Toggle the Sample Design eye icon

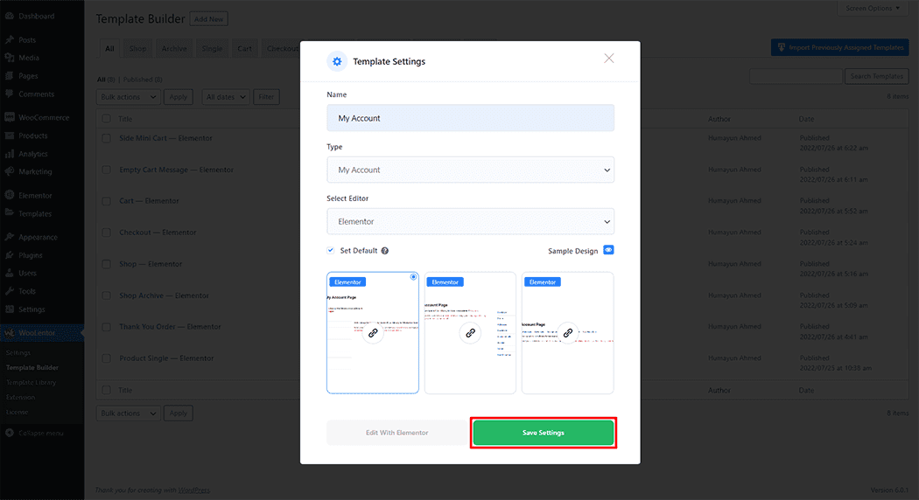click(x=608, y=250)
